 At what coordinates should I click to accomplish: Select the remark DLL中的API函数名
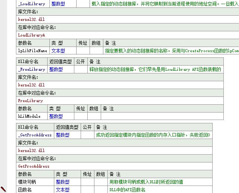click(x=127, y=190)
